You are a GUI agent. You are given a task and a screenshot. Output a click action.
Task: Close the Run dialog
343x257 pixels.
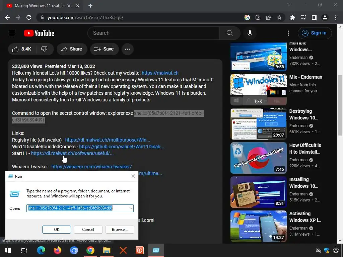(133, 176)
